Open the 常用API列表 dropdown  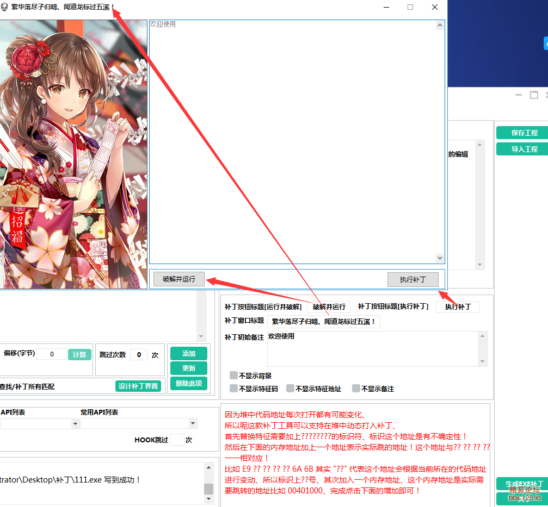[193, 423]
